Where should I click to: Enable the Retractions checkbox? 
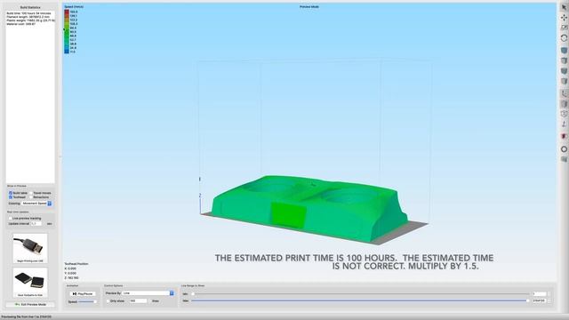pyautogui.click(x=31, y=197)
